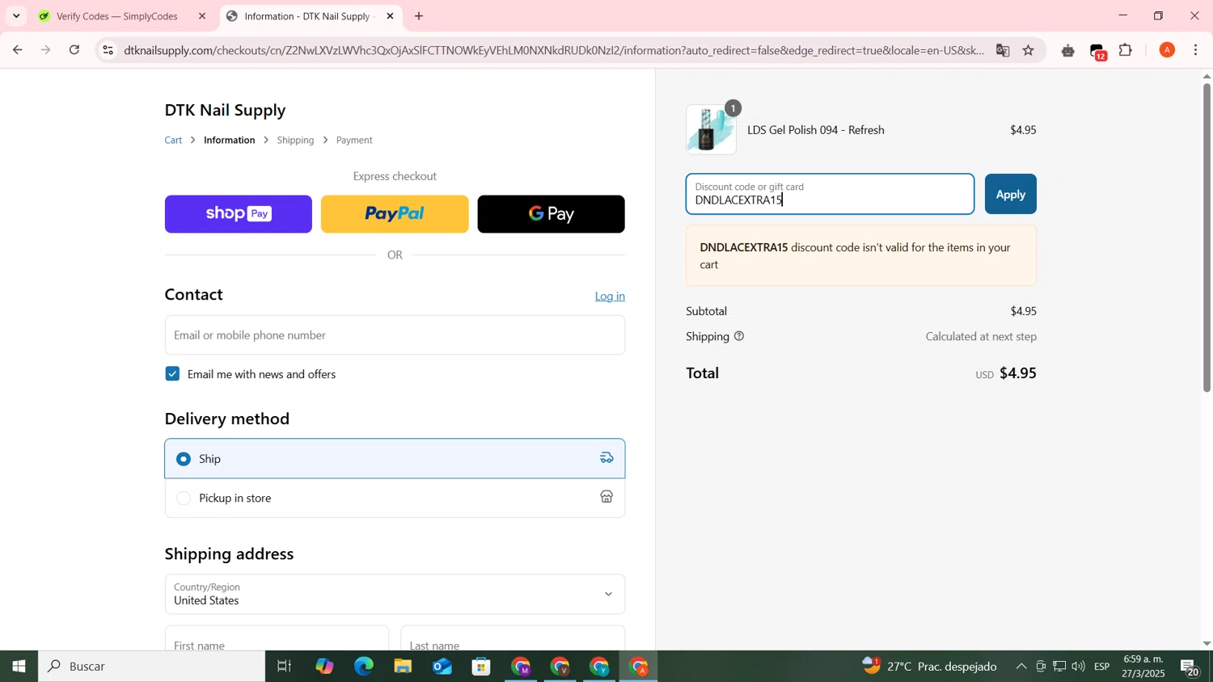Open Task View in taskbar
This screenshot has width=1213, height=682.
[284, 667]
